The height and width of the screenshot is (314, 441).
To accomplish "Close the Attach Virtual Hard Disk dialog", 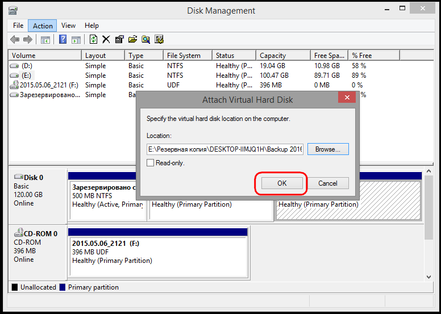I will [x=347, y=98].
